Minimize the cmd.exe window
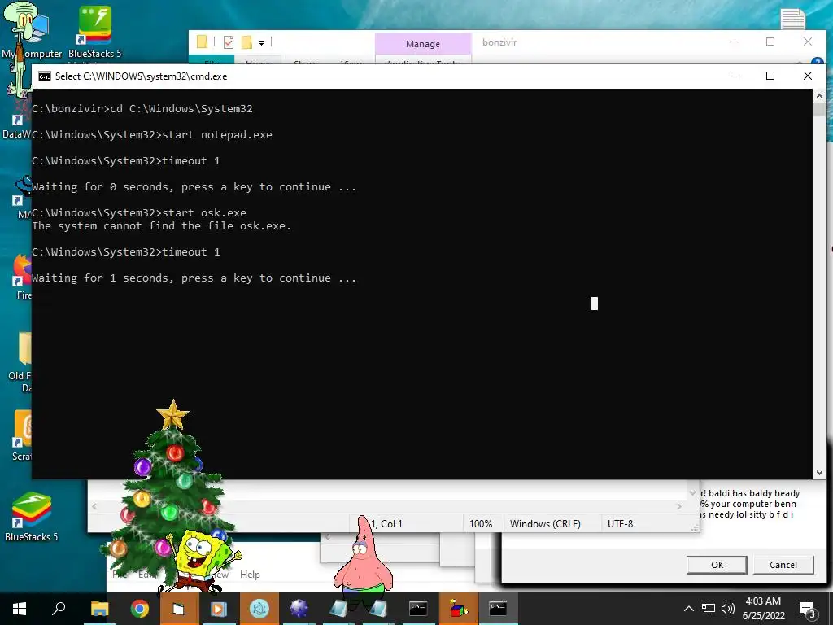833x625 pixels. click(734, 76)
